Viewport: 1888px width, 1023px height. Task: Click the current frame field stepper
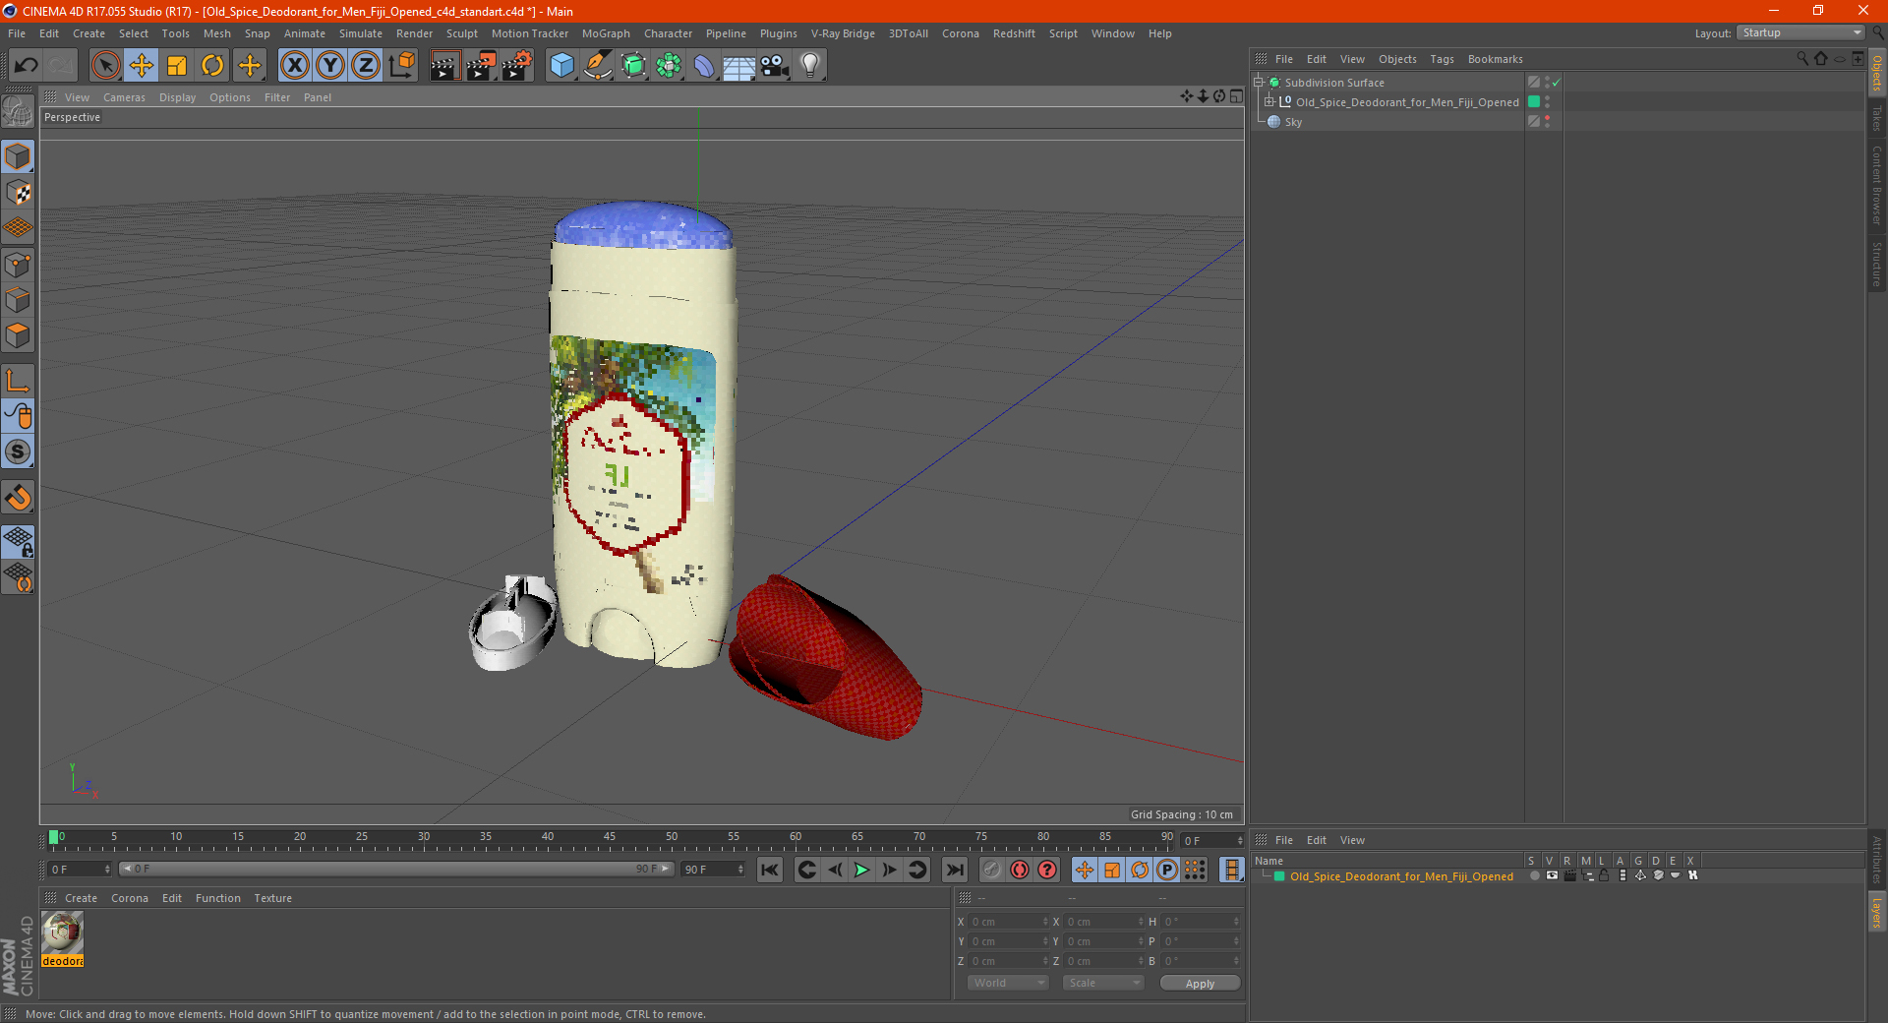(1240, 841)
